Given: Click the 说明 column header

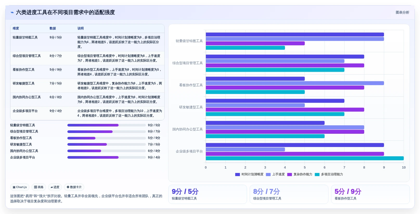Looking at the screenshot, I should tap(80, 28).
